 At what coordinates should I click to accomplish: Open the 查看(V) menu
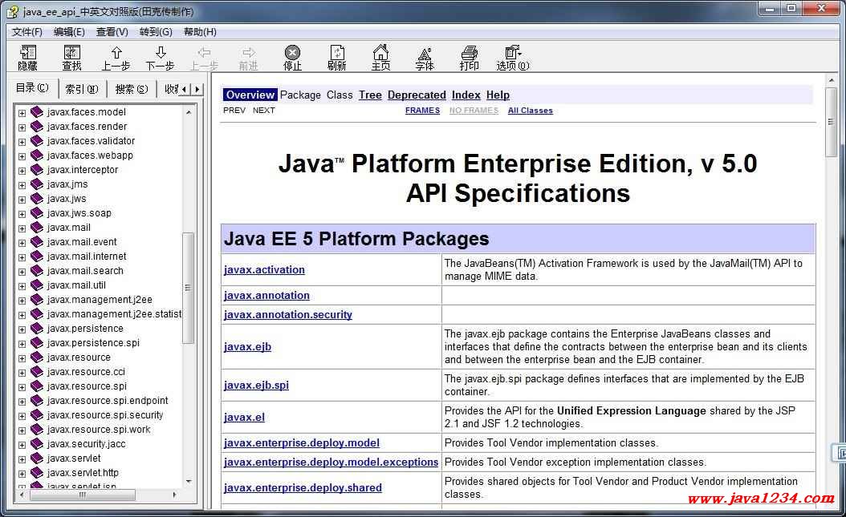112,32
